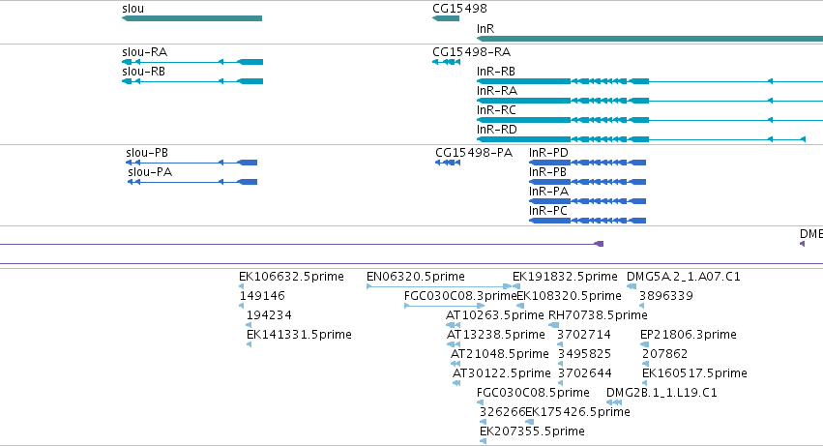
Task: Click feature 3896339
Action: [642, 306]
